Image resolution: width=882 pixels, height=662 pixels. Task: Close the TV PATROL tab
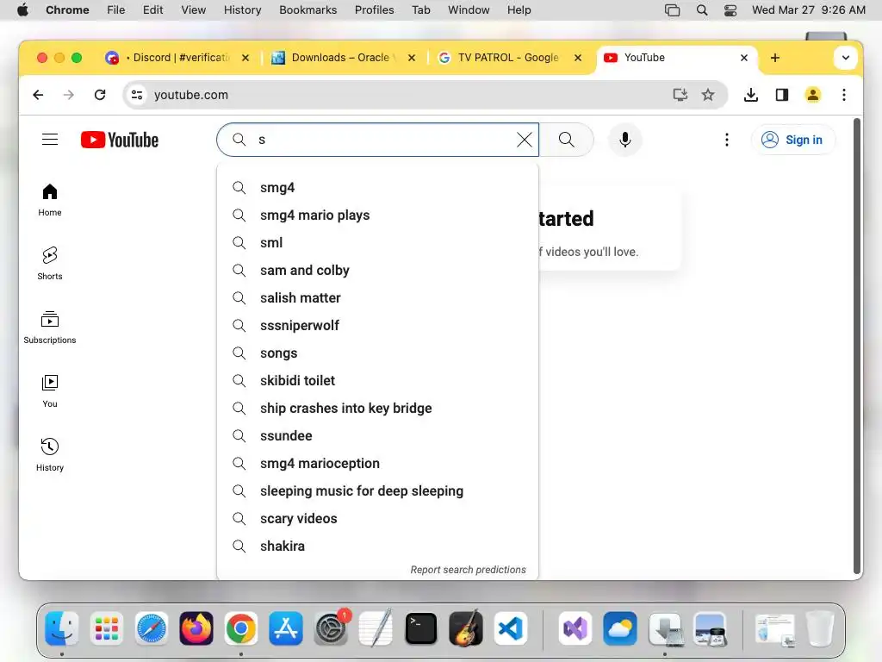(x=578, y=58)
